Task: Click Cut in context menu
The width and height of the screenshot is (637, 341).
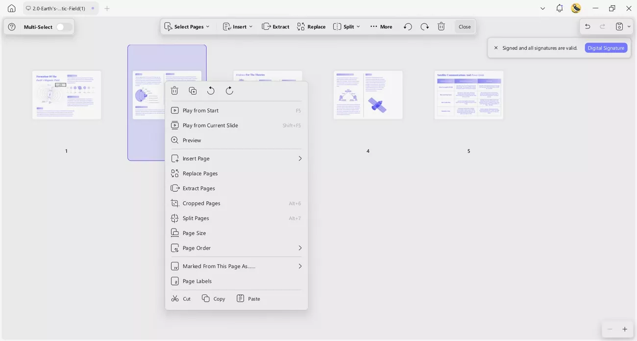Action: pos(181,298)
